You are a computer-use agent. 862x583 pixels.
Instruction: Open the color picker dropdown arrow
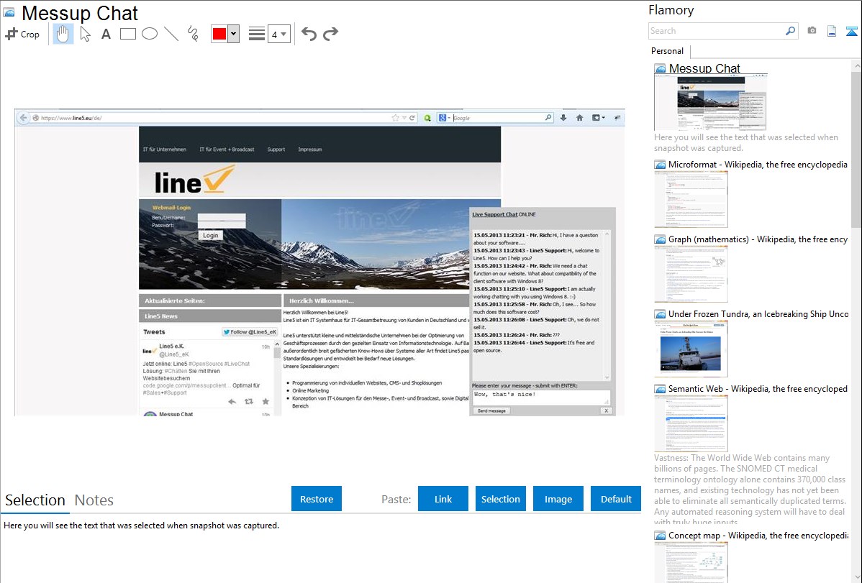click(233, 34)
